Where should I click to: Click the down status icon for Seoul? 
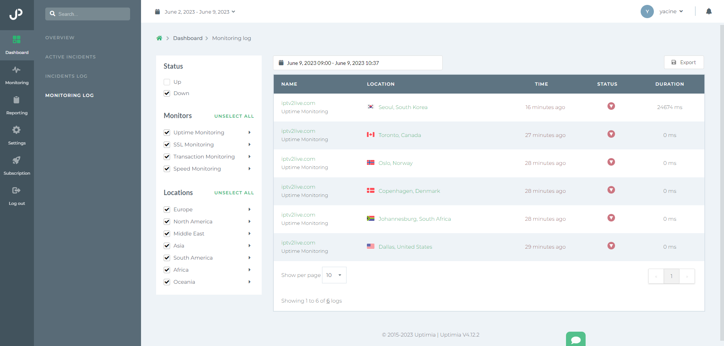(611, 106)
